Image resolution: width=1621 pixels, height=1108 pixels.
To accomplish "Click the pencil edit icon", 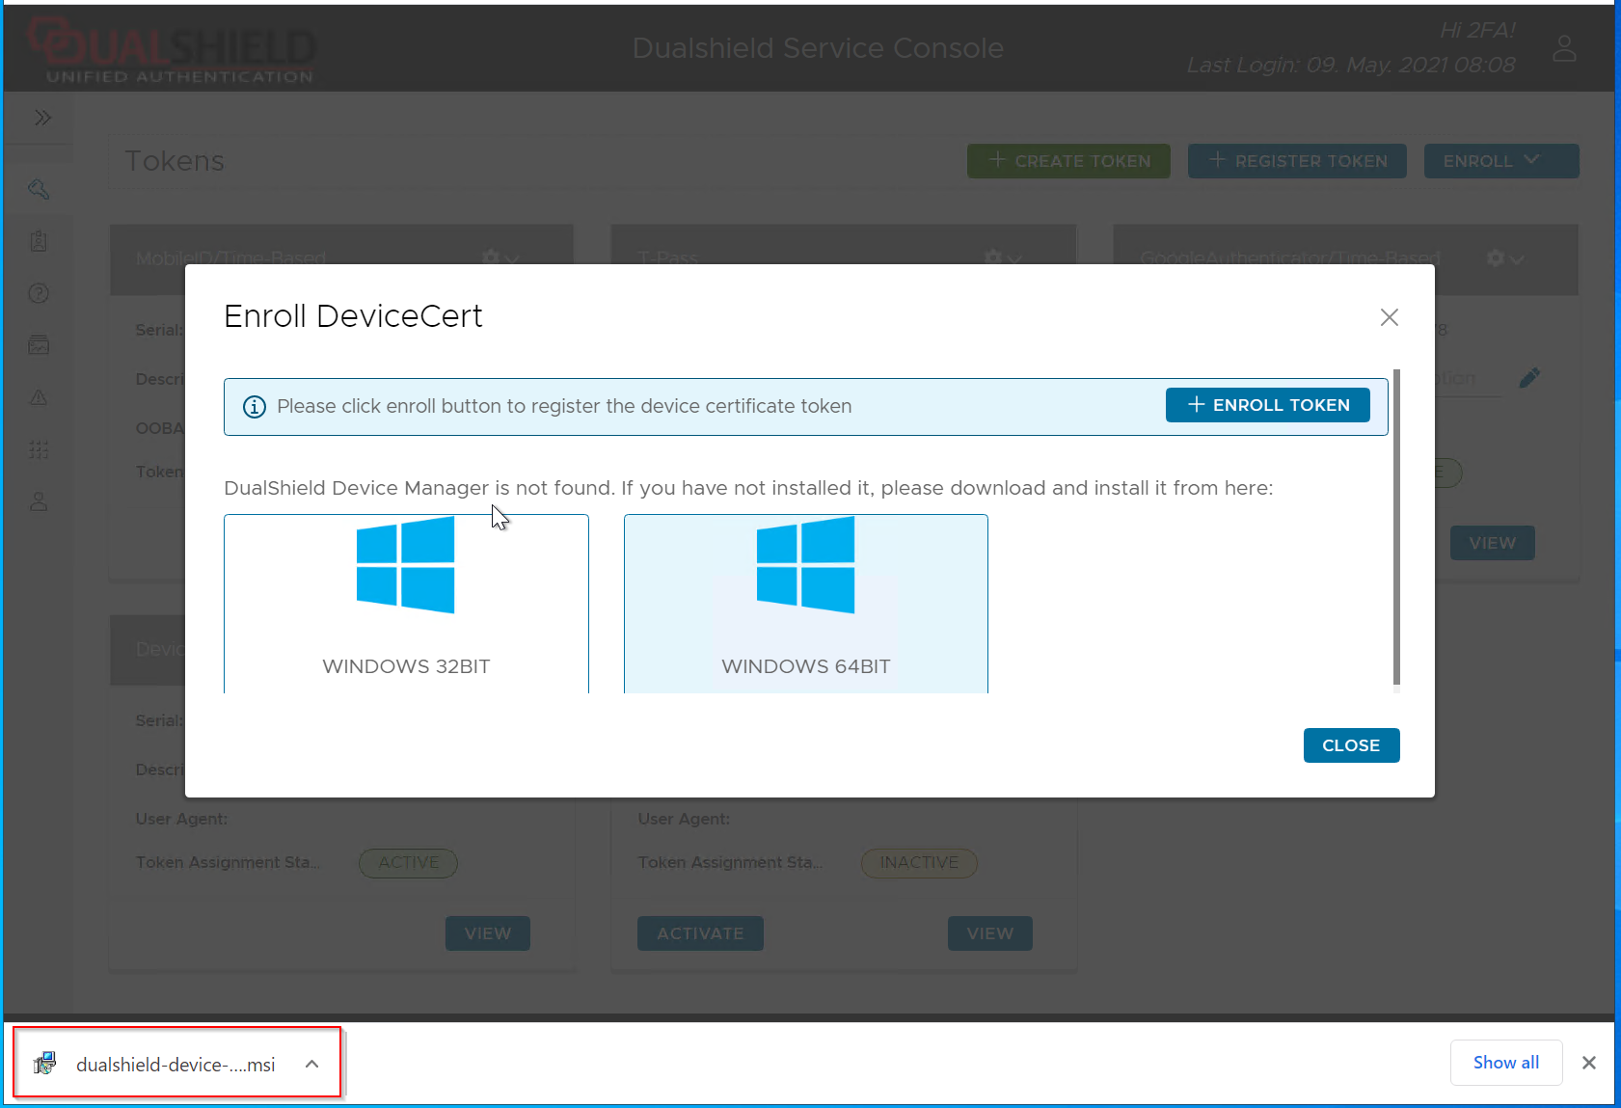I will click(x=1529, y=378).
